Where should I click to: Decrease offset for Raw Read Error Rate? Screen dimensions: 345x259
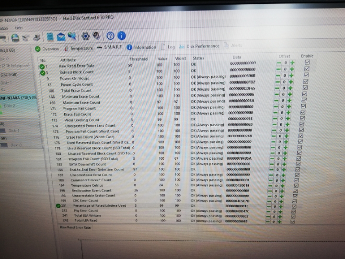[x=279, y=63]
